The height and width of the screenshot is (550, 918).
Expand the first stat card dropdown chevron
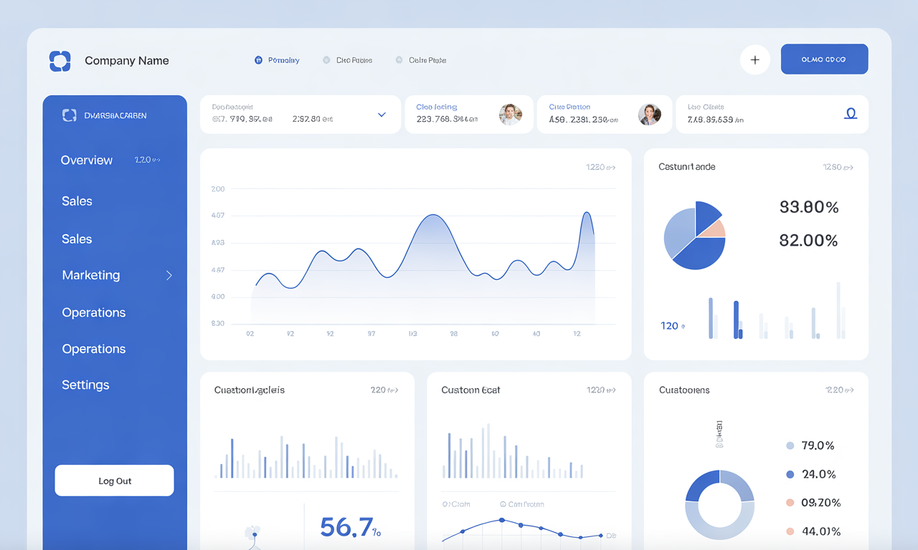coord(382,115)
